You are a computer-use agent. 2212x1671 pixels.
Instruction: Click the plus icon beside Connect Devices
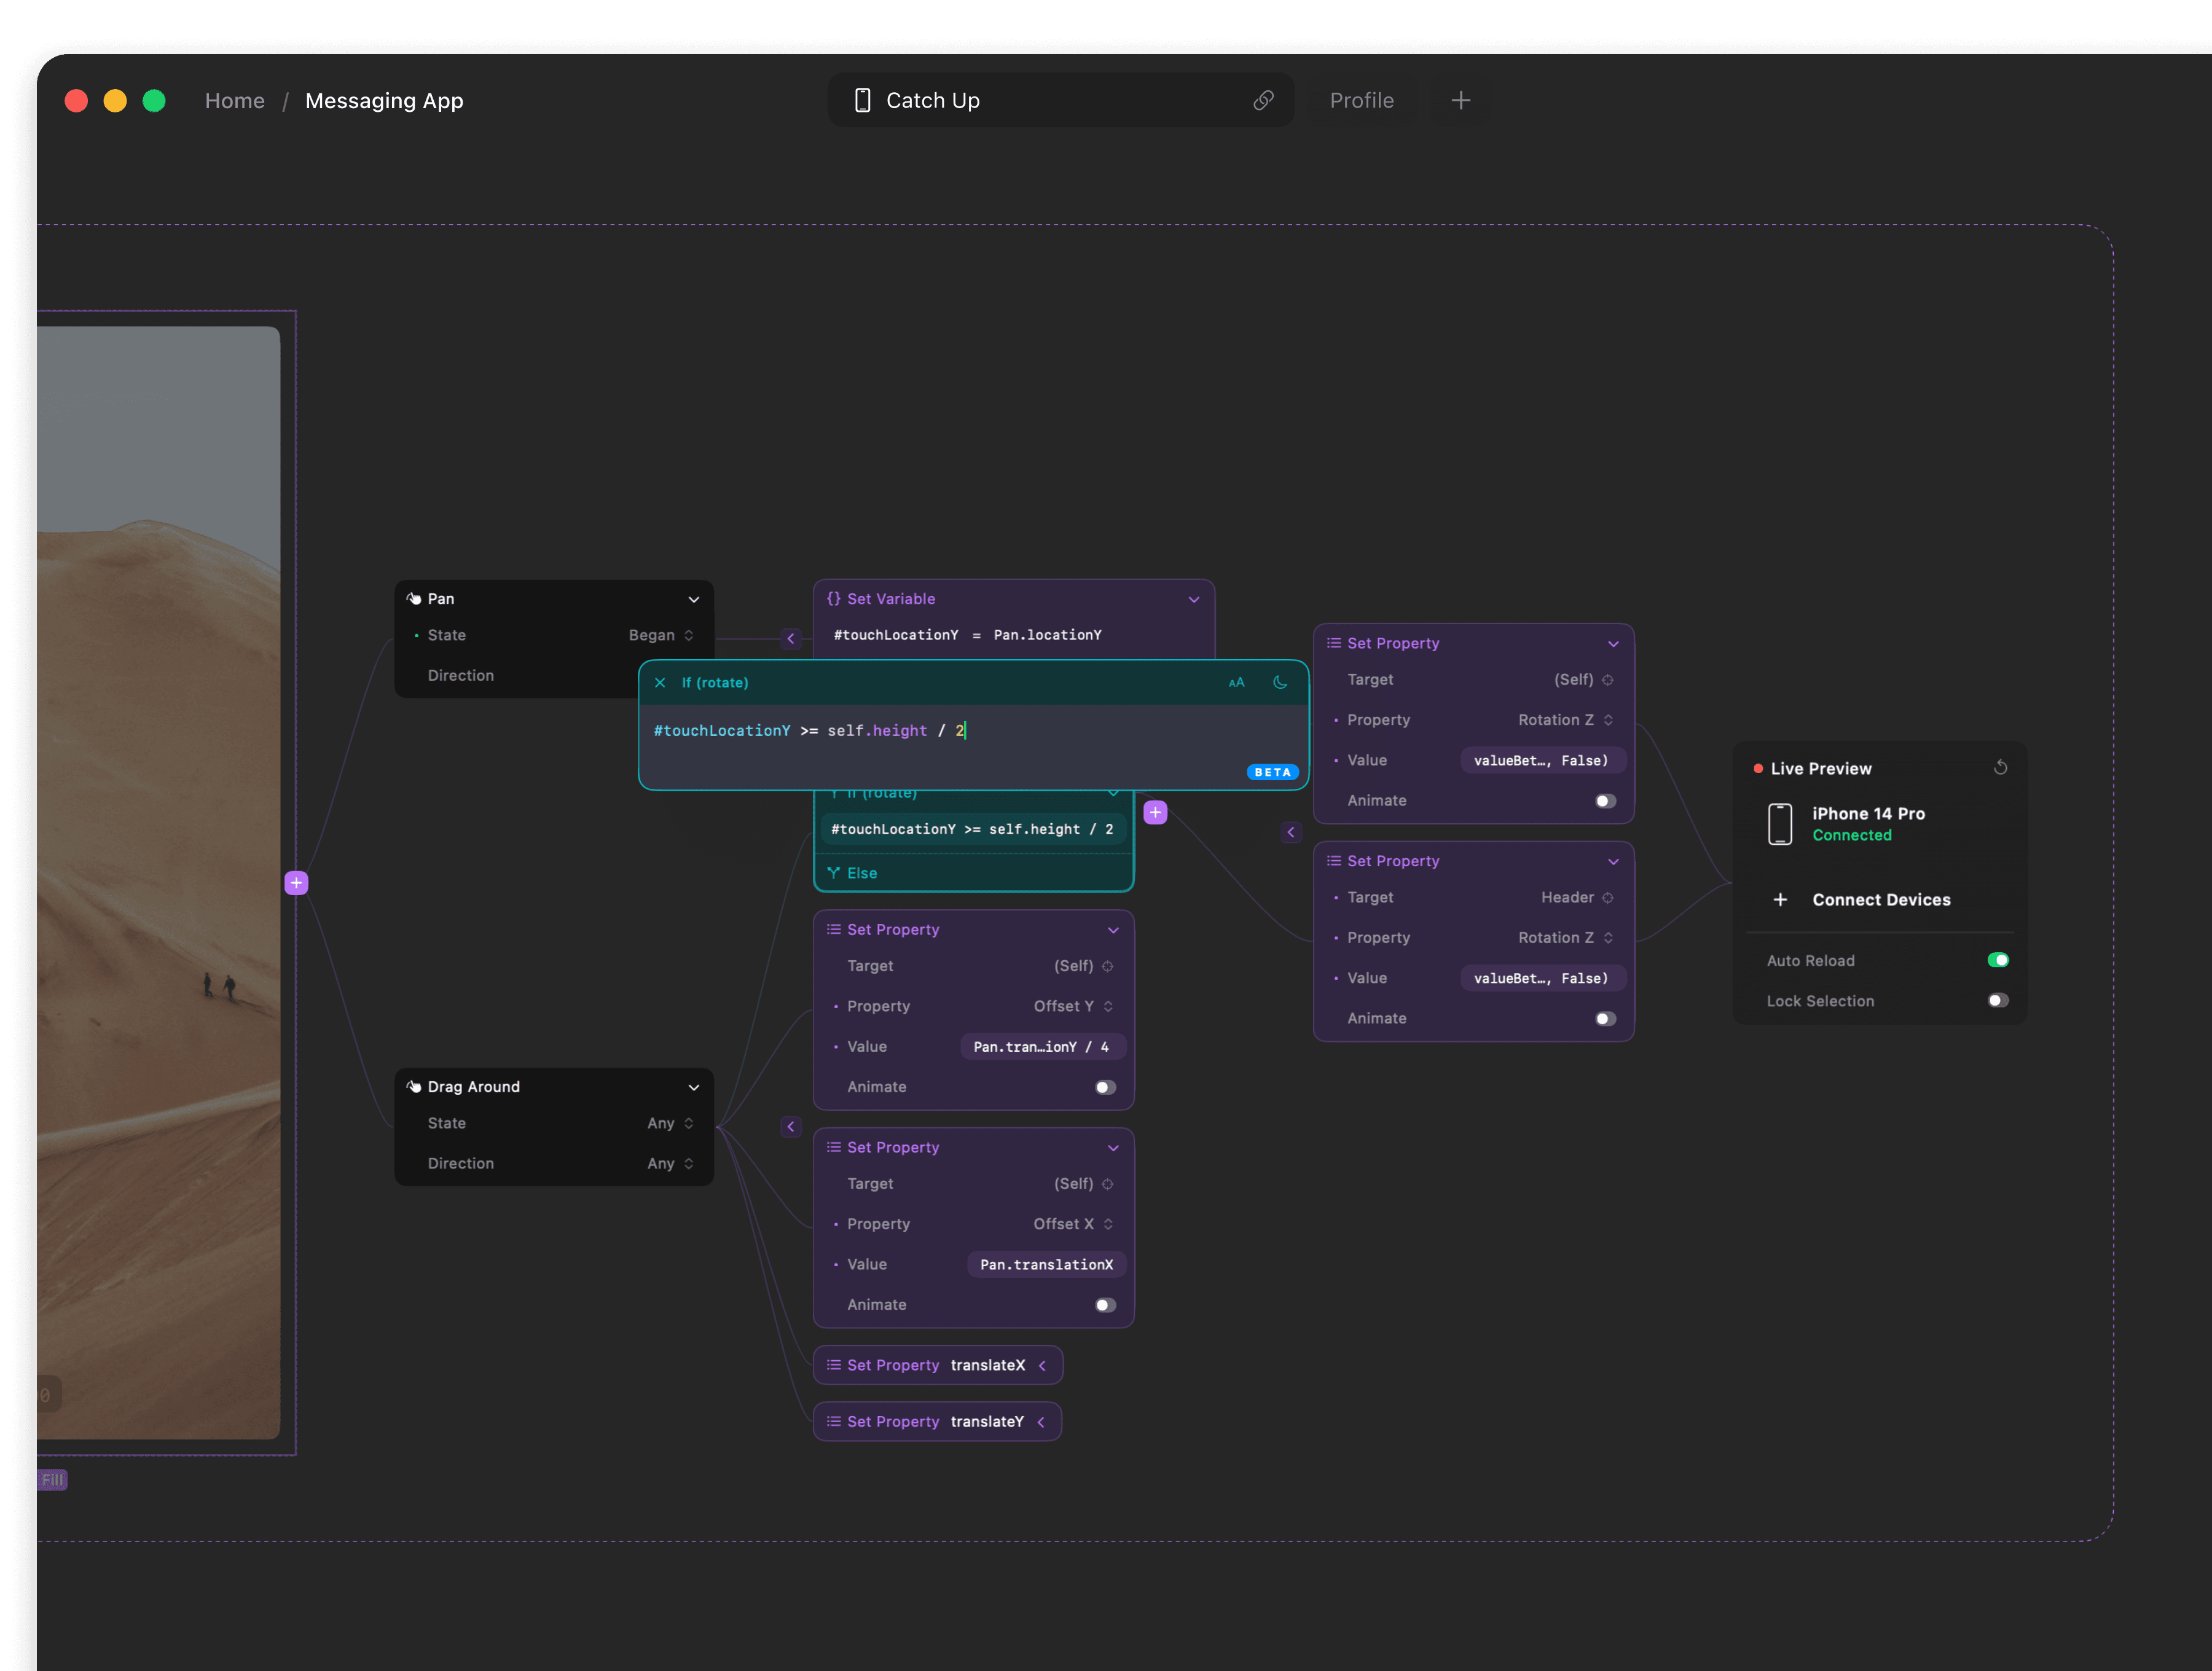[x=1780, y=899]
